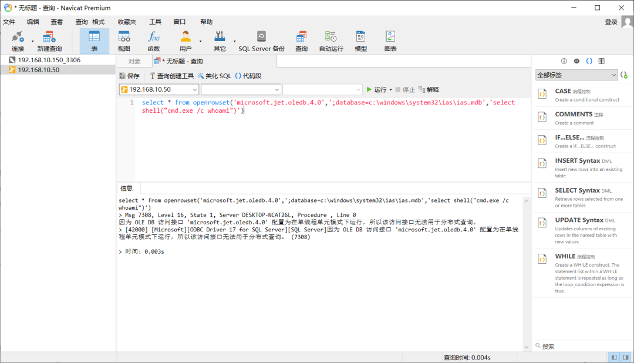The width and height of the screenshot is (634, 363).
Task: Open the Format (格式) menu
Action: pos(98,22)
